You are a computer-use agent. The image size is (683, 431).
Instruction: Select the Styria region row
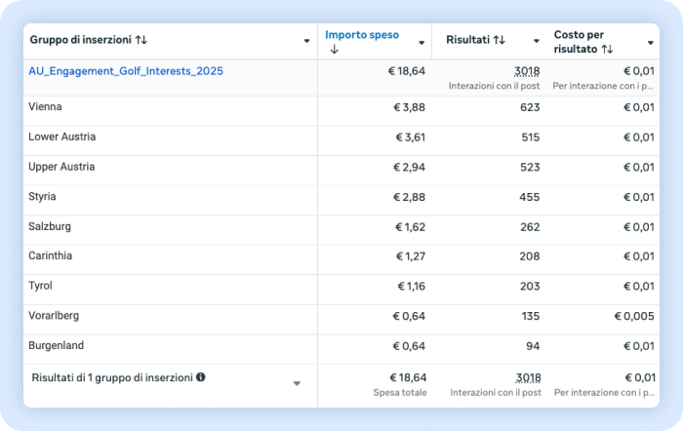pyautogui.click(x=43, y=197)
